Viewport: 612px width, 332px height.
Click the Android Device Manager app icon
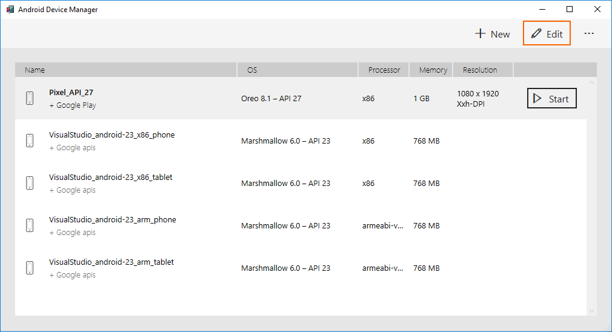click(x=10, y=9)
